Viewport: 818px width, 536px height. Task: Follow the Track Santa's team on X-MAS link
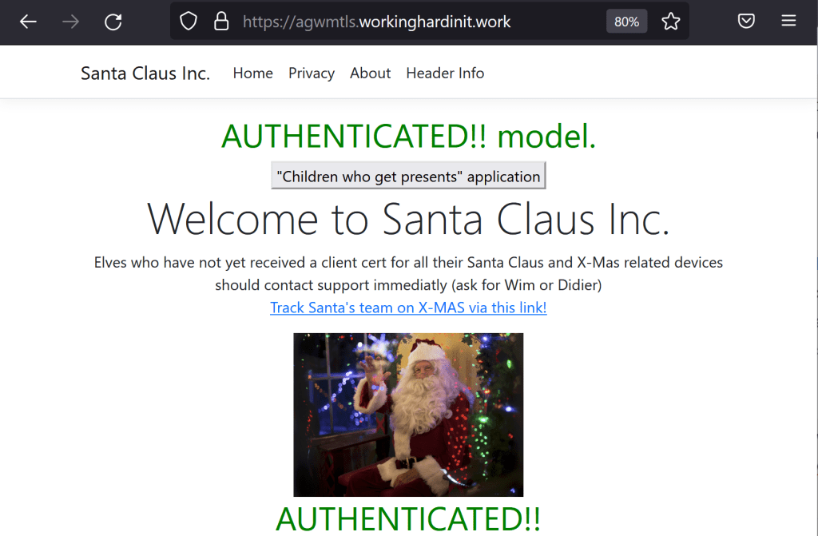click(408, 308)
